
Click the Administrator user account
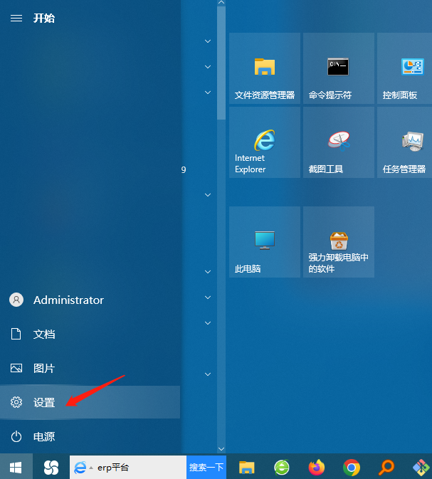[68, 300]
